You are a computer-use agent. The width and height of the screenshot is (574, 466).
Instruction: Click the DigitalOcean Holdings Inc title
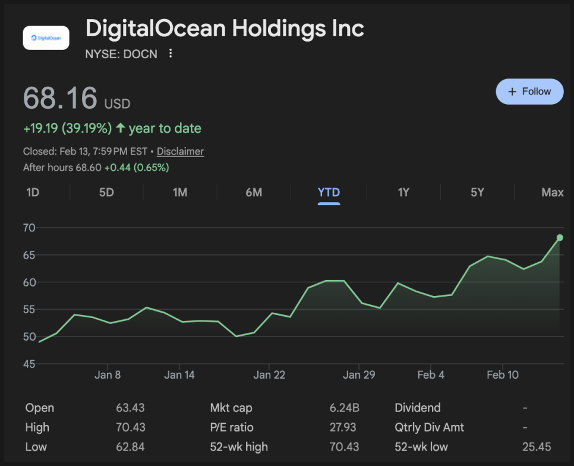[225, 28]
